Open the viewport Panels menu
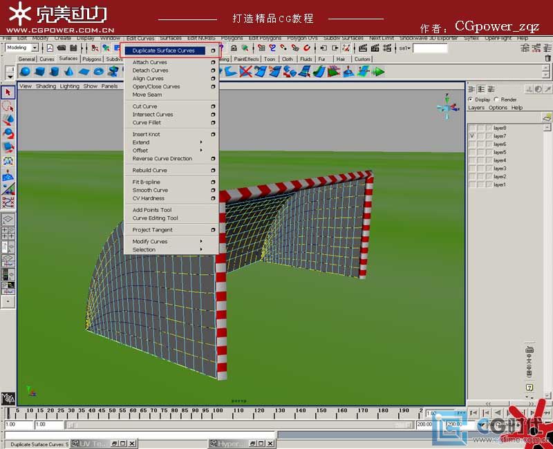Image resolution: width=553 pixels, height=449 pixels. pyautogui.click(x=109, y=86)
